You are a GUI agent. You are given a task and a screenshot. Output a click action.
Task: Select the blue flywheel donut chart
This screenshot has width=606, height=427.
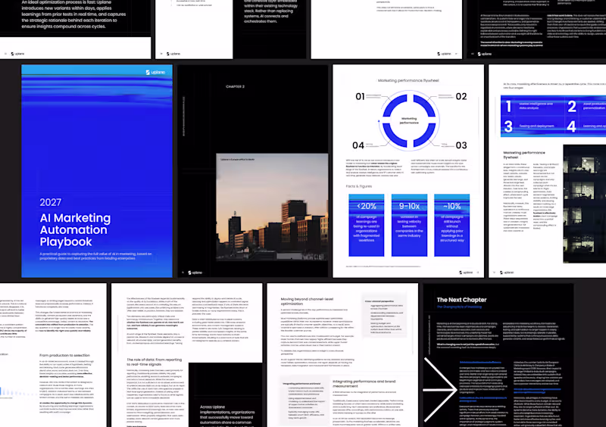pos(409,120)
